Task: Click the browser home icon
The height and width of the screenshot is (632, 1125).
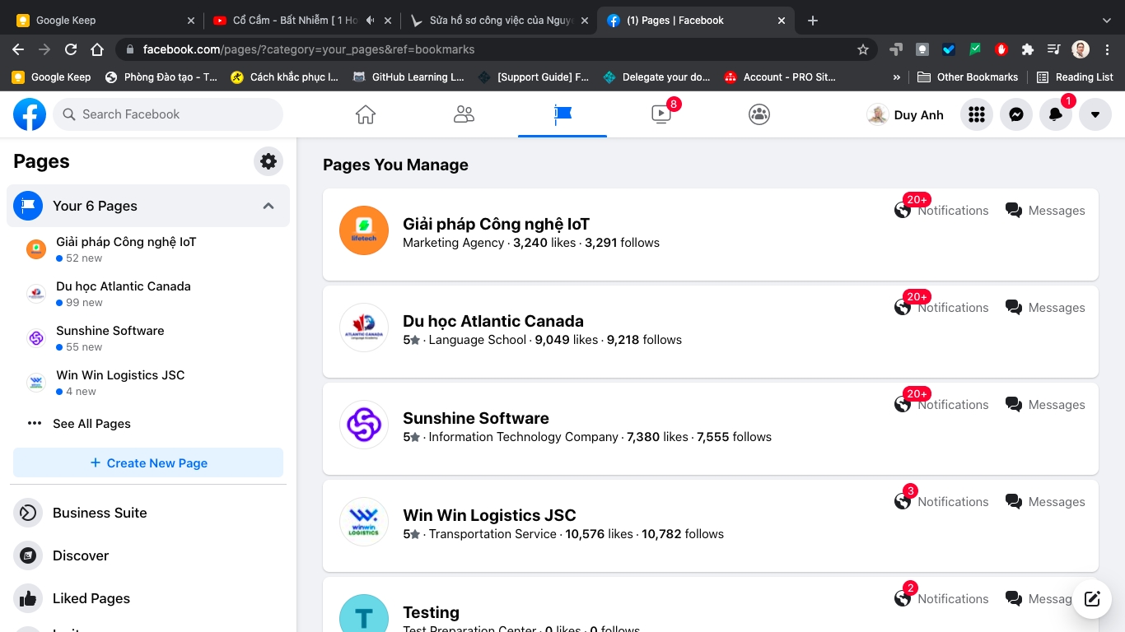Action: pyautogui.click(x=97, y=49)
